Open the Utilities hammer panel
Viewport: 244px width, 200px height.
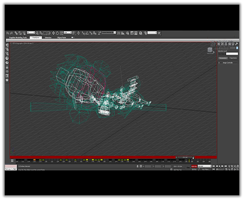click(236, 44)
